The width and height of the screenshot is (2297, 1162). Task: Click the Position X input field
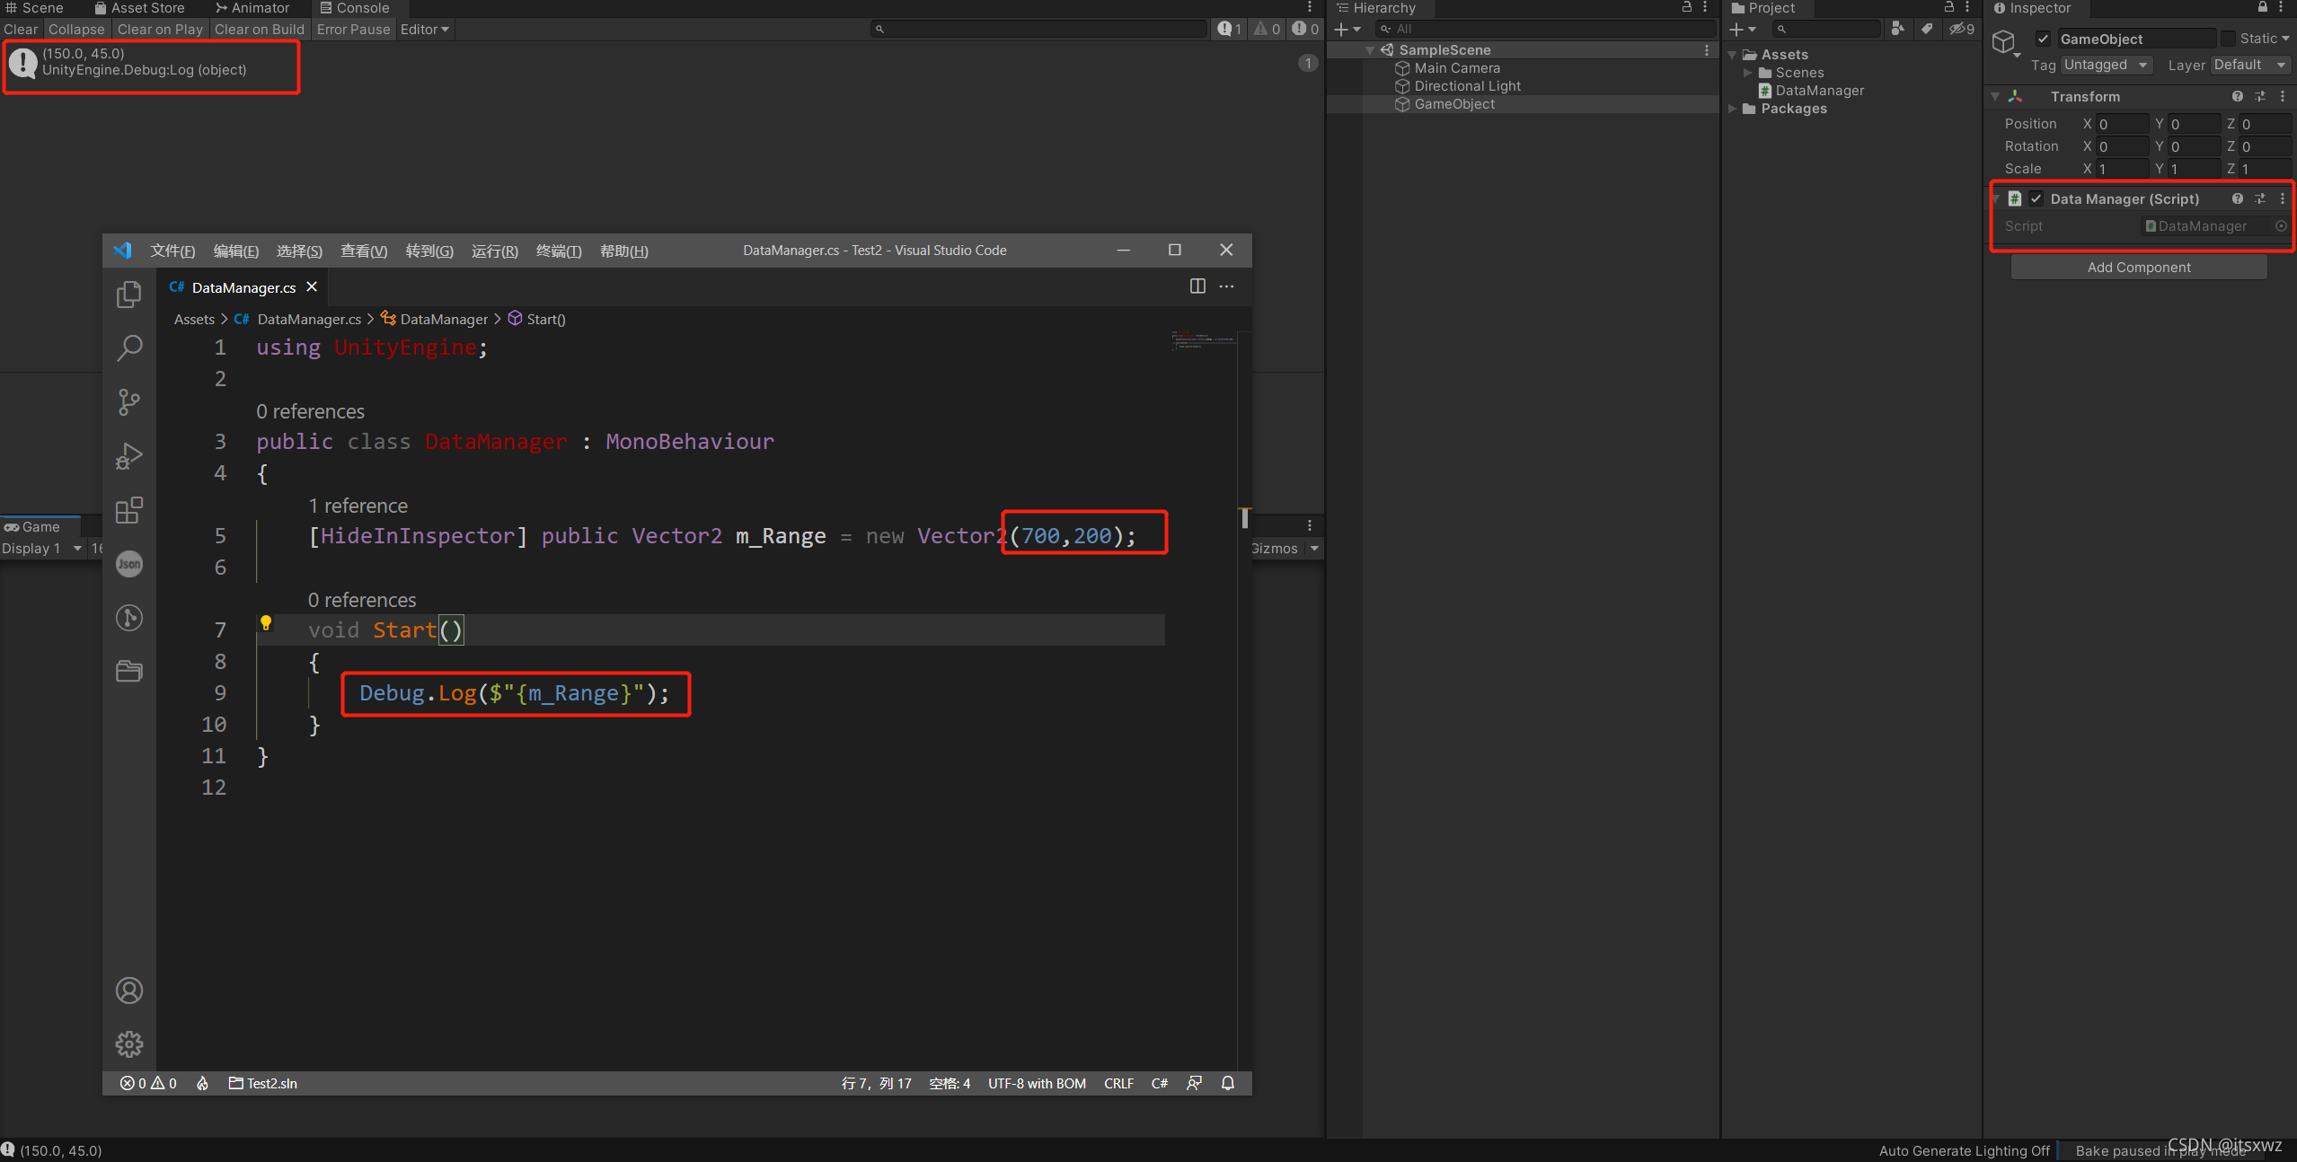click(x=2121, y=124)
